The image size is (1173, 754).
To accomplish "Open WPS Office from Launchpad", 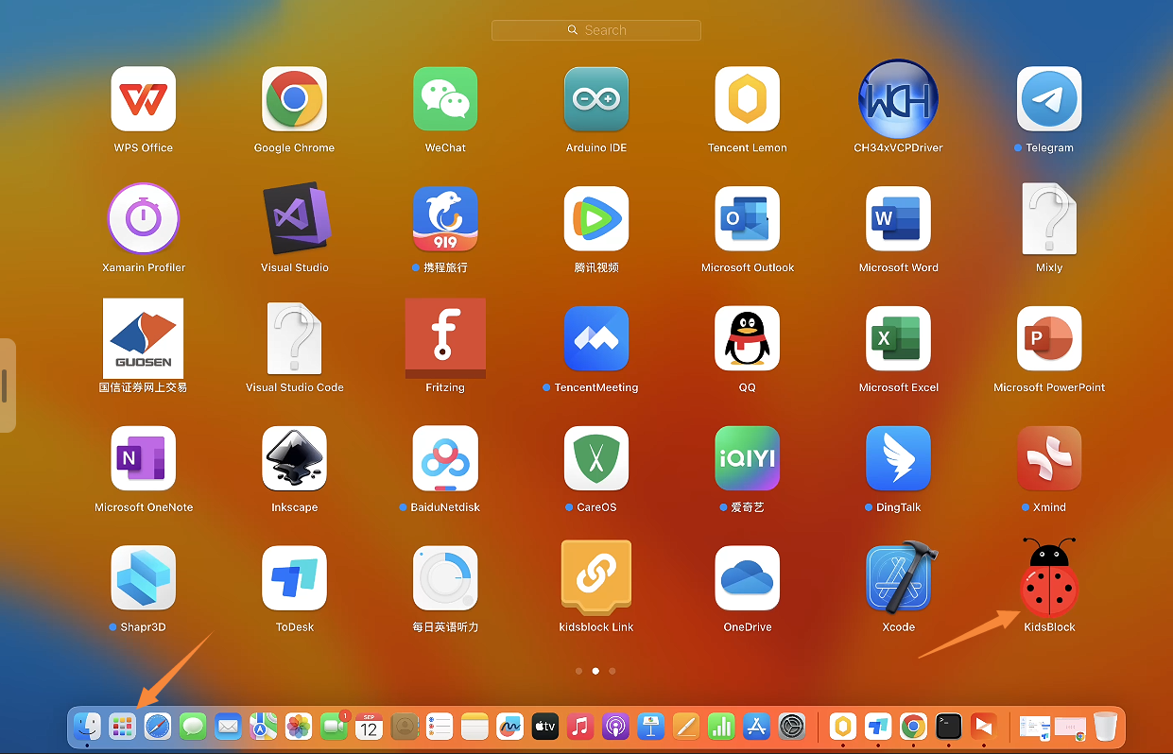I will [143, 99].
